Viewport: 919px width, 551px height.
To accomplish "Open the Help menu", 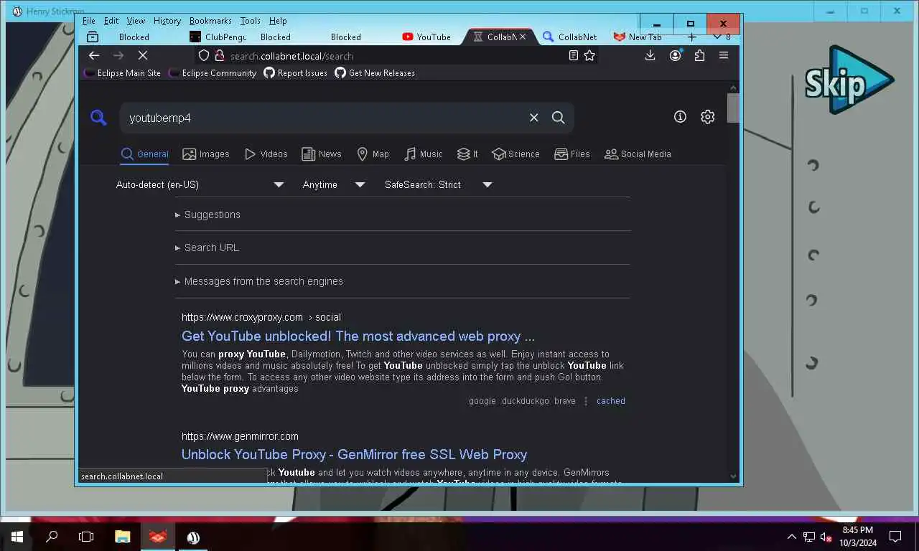I will [278, 21].
